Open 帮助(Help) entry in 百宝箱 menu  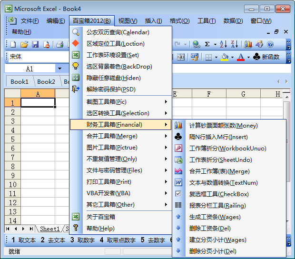click(x=120, y=229)
